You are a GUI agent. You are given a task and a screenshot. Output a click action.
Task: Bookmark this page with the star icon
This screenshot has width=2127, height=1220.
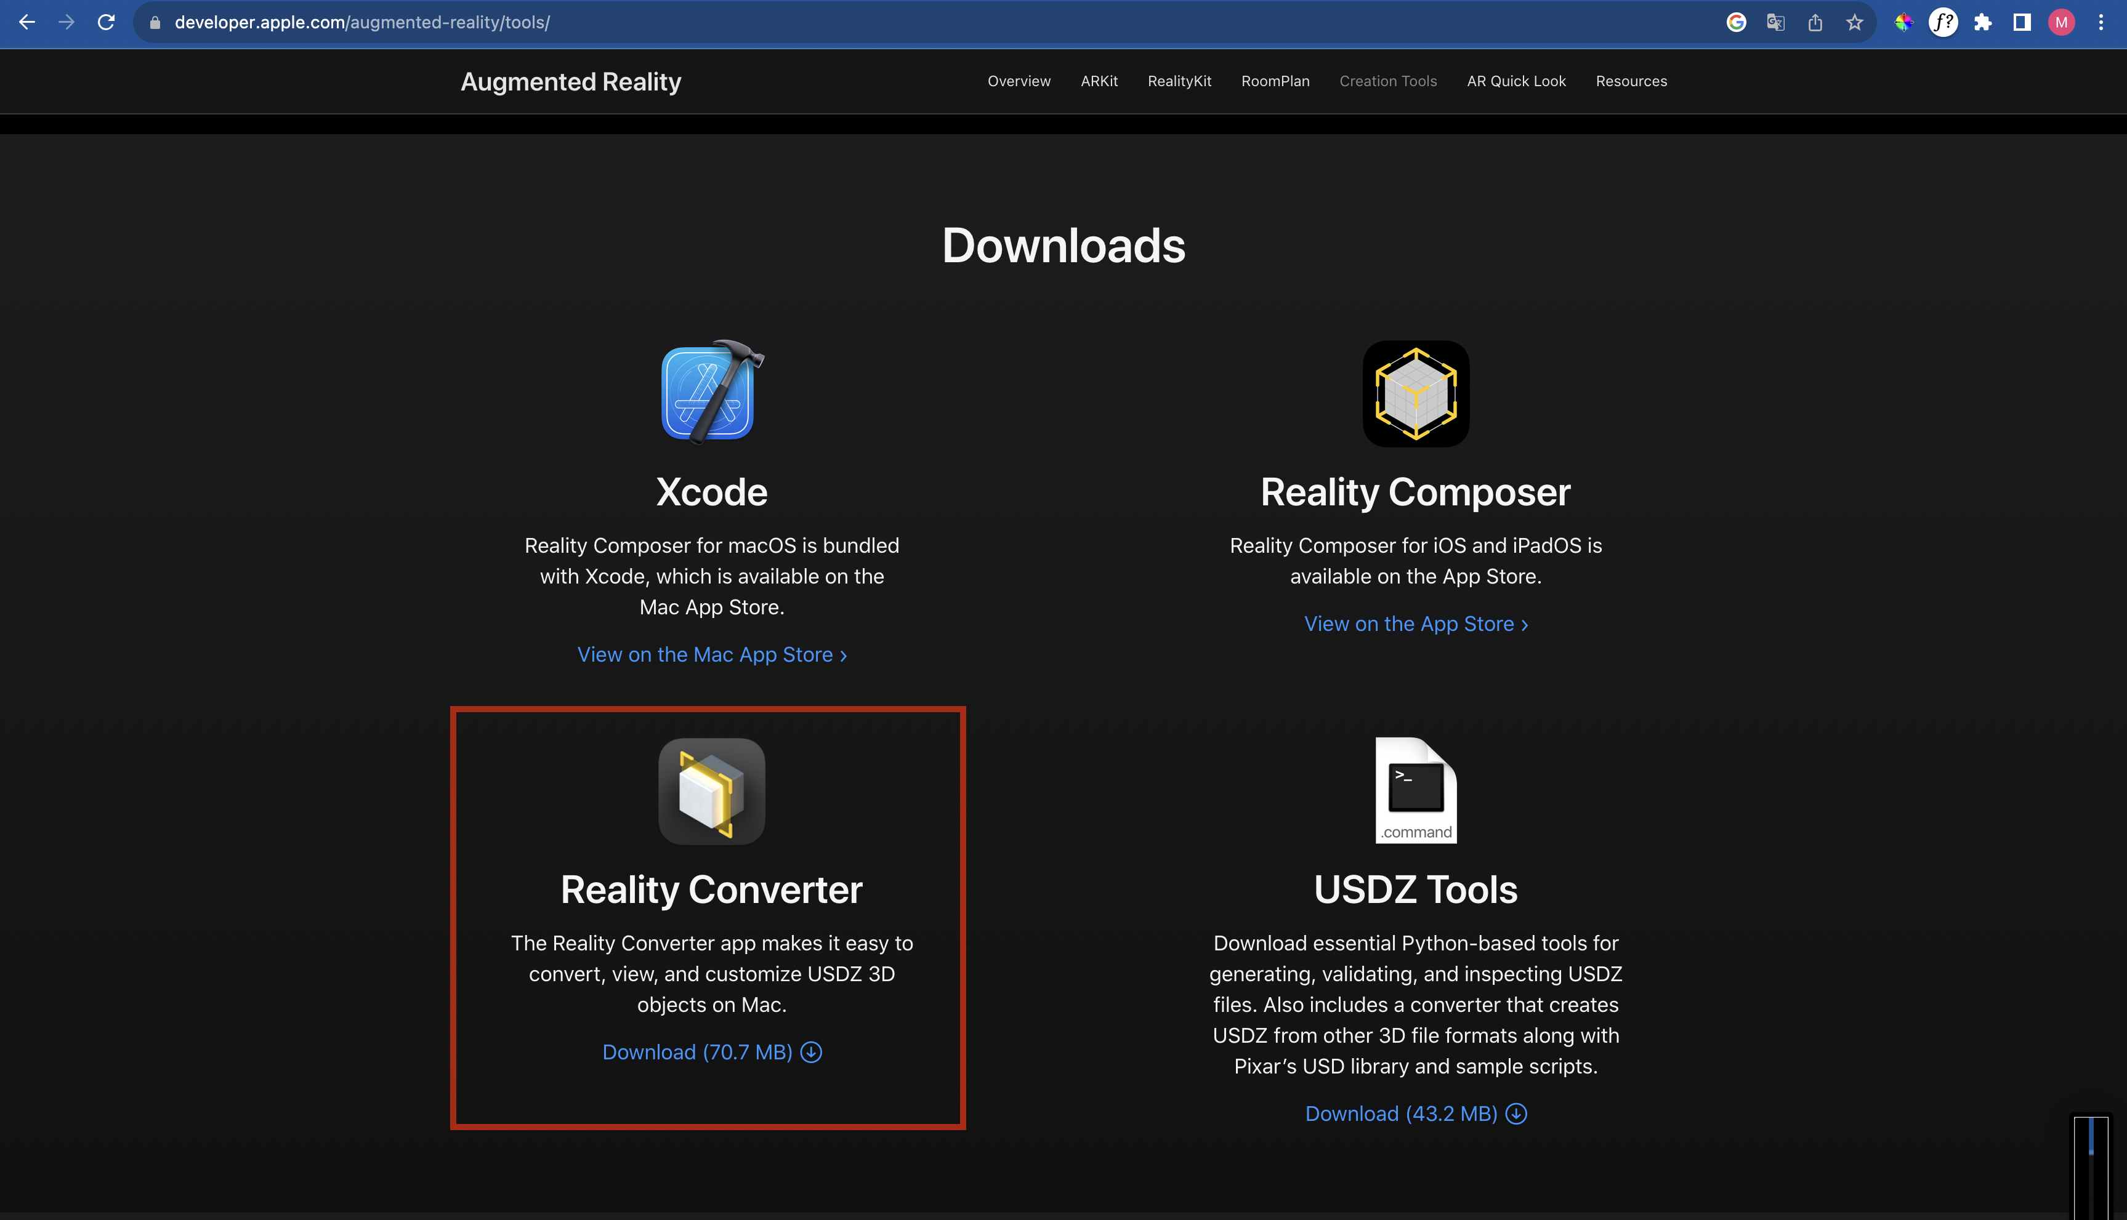(x=1854, y=23)
